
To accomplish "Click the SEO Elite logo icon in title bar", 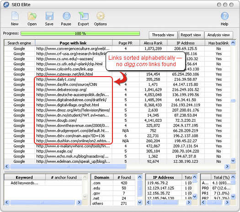I will coord(6,5).
